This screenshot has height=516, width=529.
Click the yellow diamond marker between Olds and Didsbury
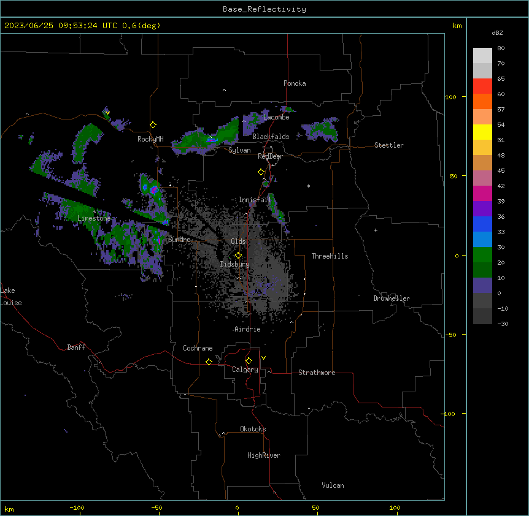pos(239,255)
